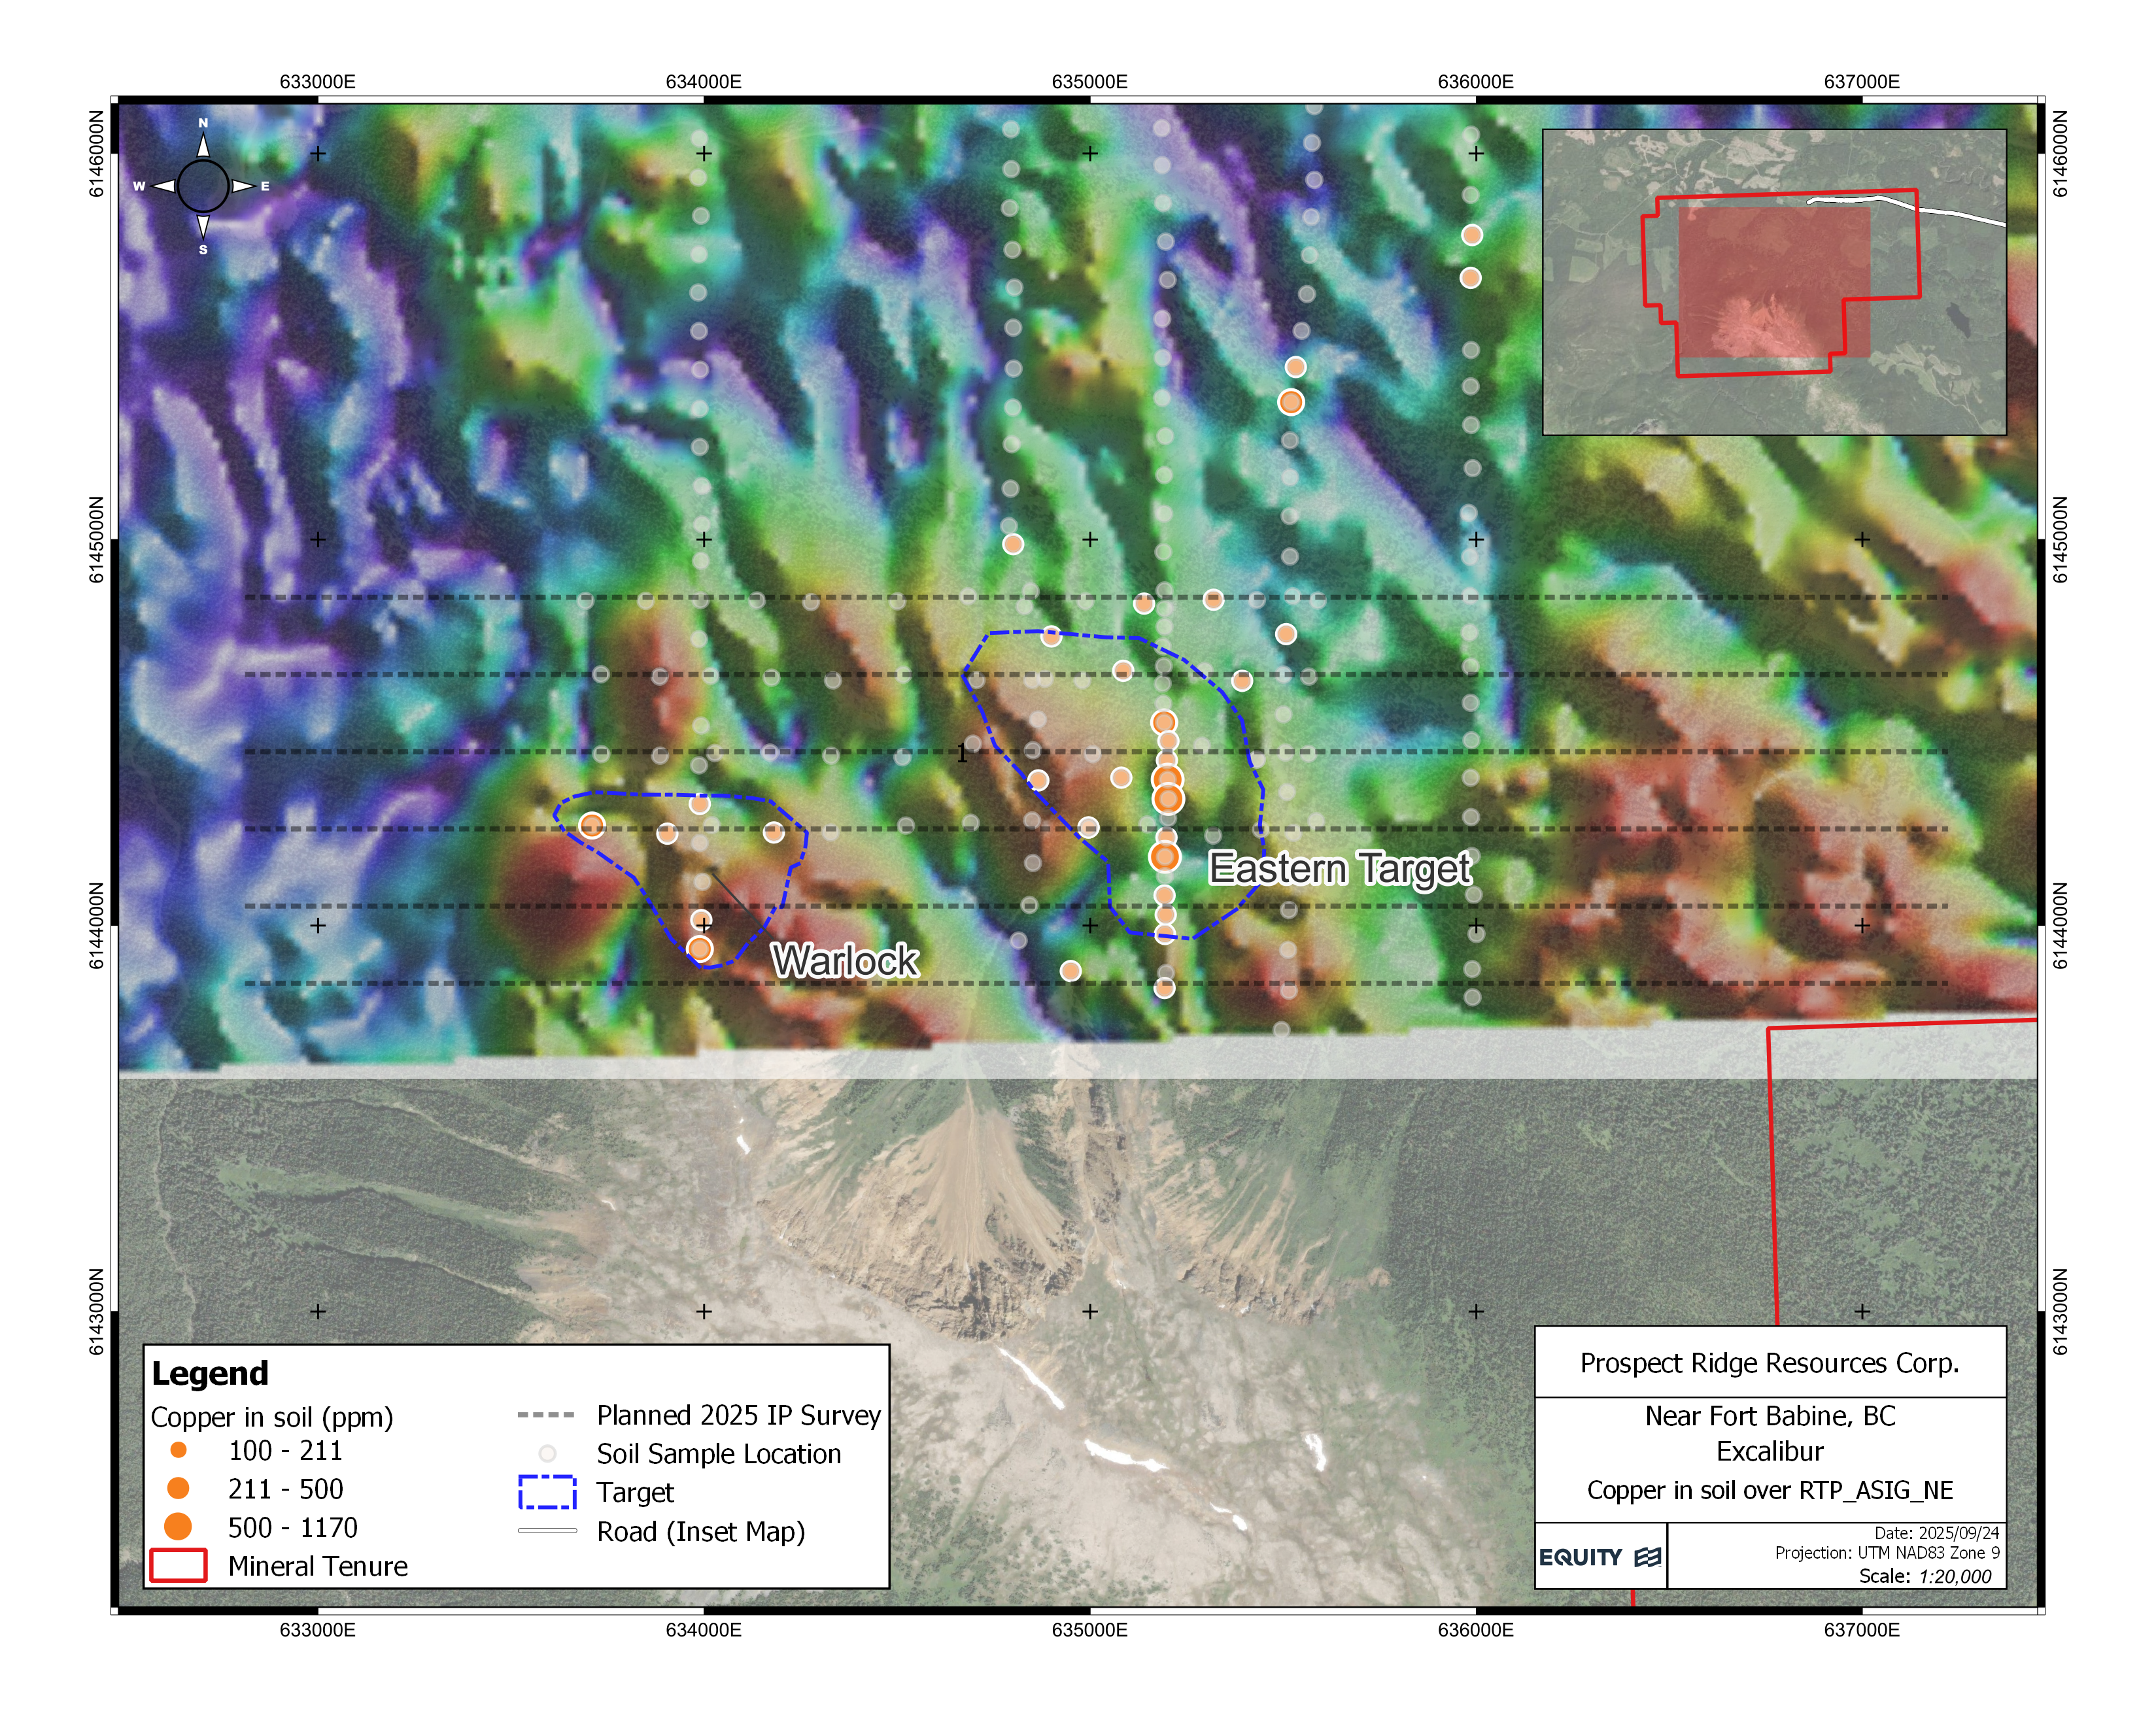The height and width of the screenshot is (1711, 2156).
Task: Click the Prospect Ridge Resources Corp. title
Action: point(1769,1363)
